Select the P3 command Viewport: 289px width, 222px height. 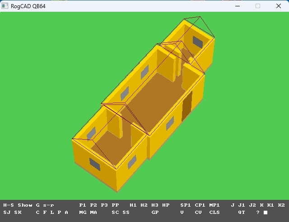click(x=104, y=205)
